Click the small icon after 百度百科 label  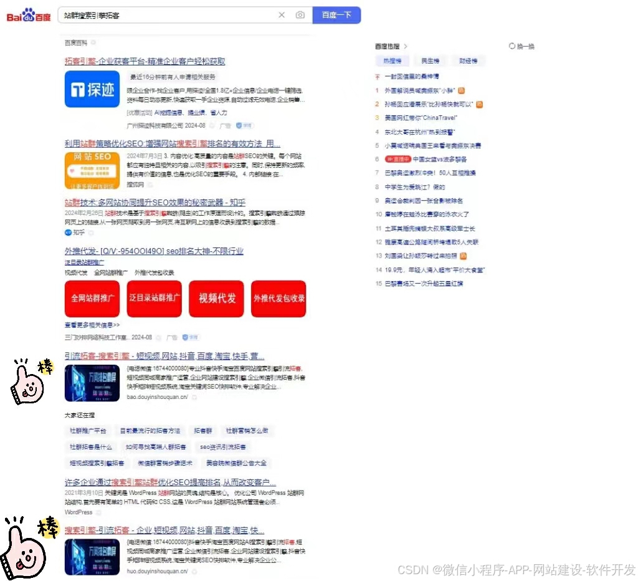point(93,42)
